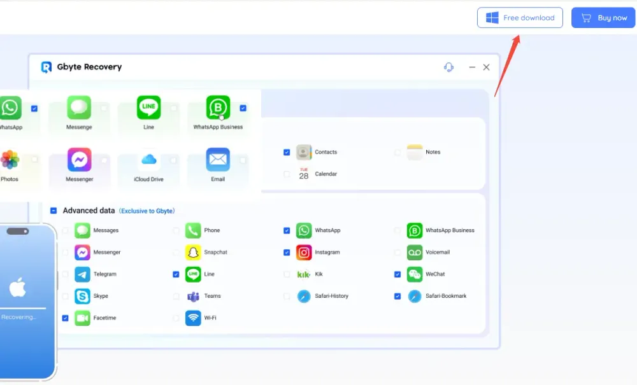Uncheck the large WhatsApp Business tile checkbox
Image resolution: width=637 pixels, height=385 pixels.
coord(243,108)
